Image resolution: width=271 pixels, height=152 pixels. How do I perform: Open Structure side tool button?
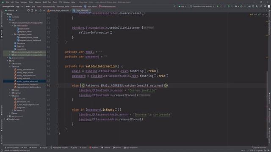[x=2, y=139]
